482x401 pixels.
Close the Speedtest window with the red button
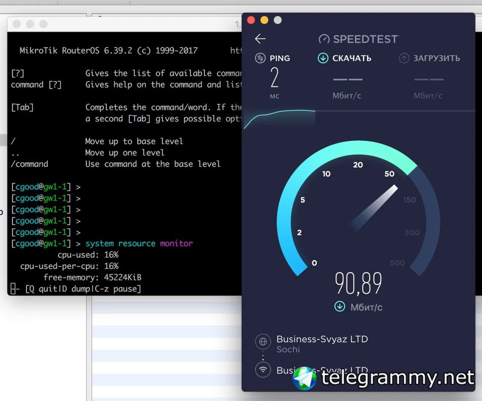coord(251,20)
